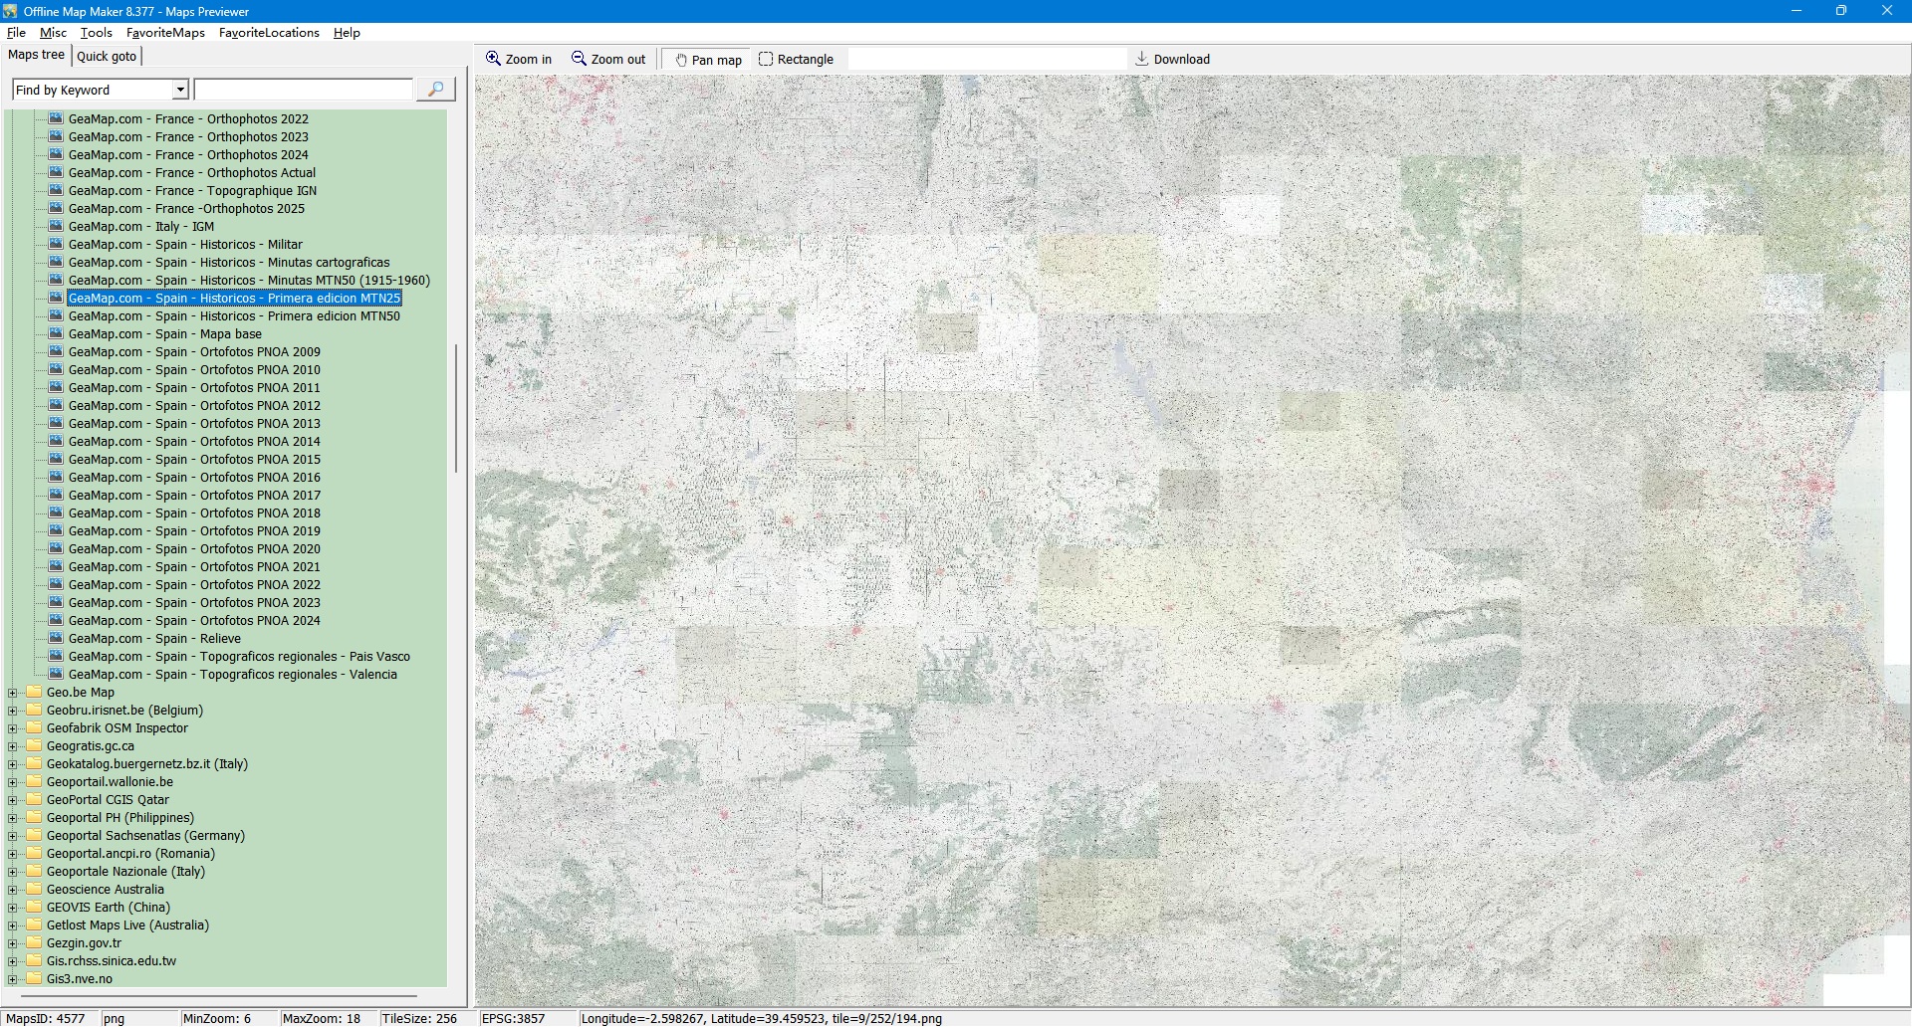Click the keyword search text field
The width and height of the screenshot is (1912, 1027).
click(x=304, y=90)
